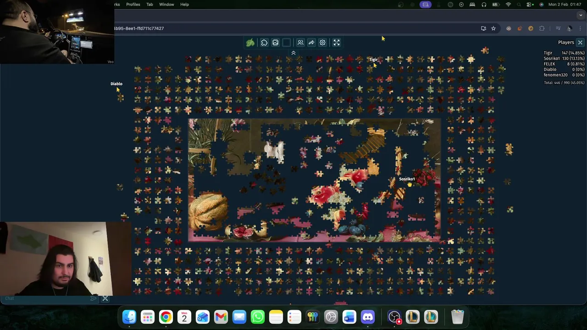Screen dimensions: 587x330
Task: Open Passwords app from the dock
Action: 313,317
